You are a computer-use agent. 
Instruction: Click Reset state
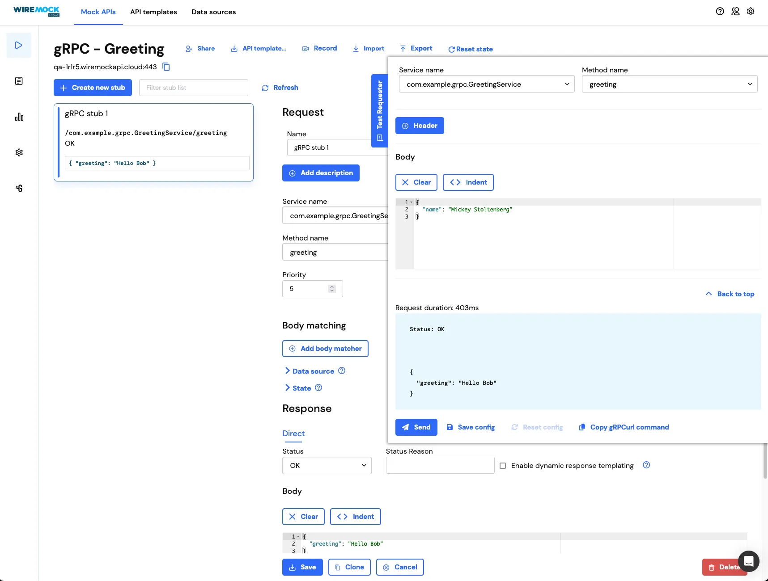[x=471, y=49]
